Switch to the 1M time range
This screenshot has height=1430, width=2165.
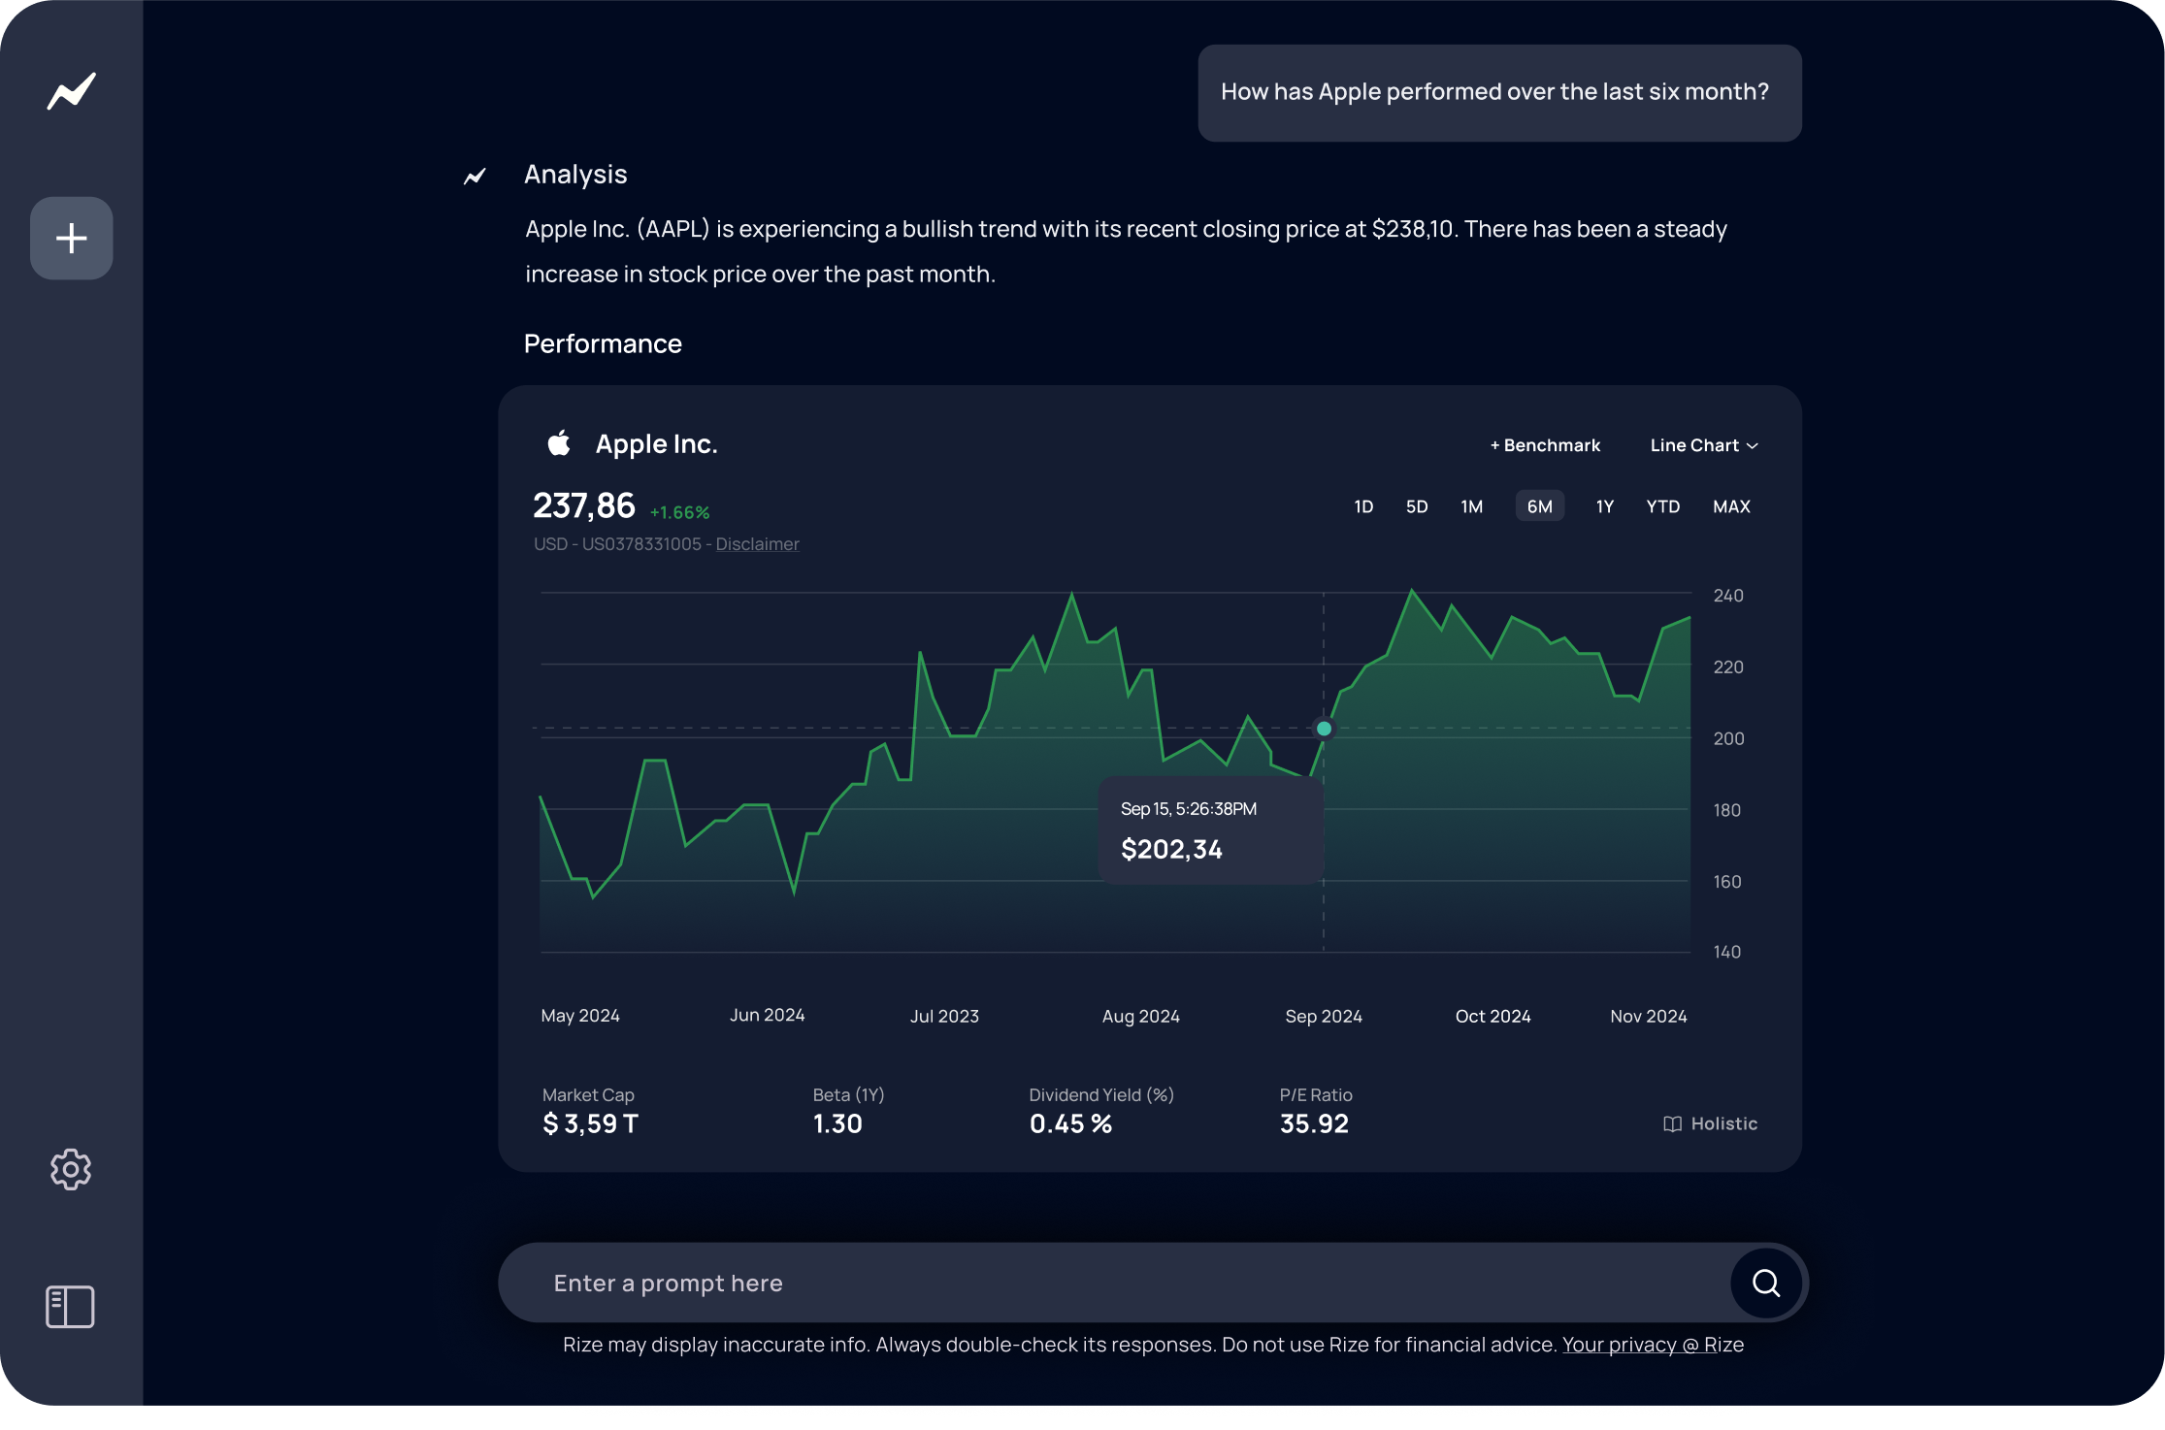(x=1471, y=506)
